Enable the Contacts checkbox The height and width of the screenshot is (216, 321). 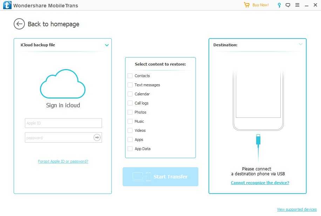(130, 76)
